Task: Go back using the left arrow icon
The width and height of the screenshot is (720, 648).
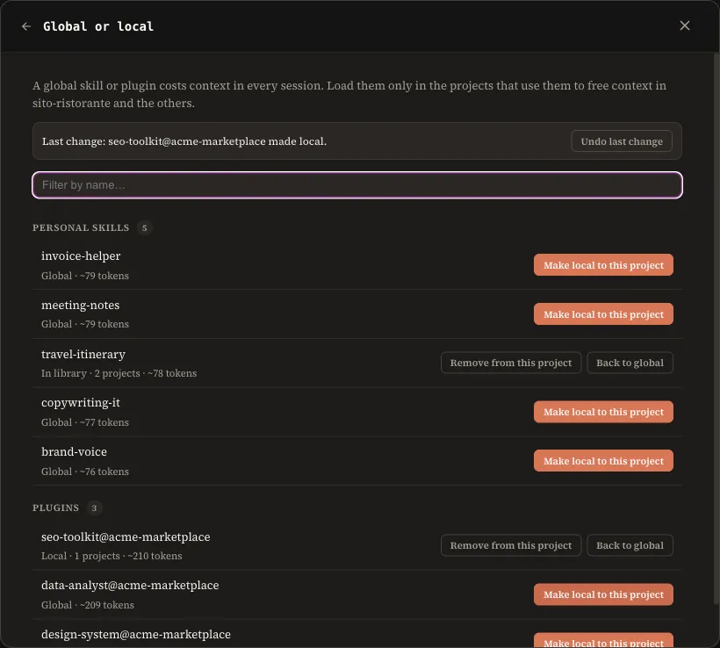Action: [26, 26]
